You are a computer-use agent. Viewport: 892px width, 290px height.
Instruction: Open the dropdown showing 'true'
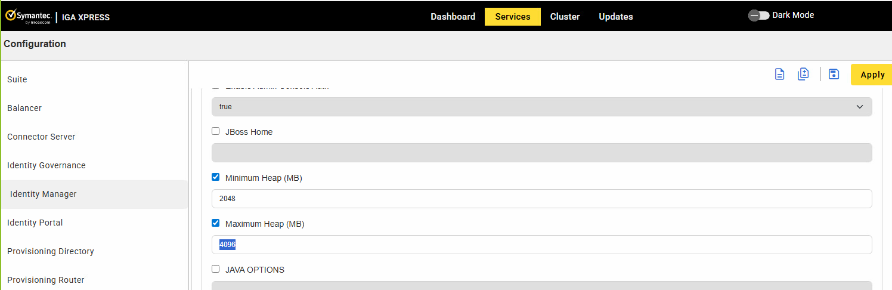541,107
